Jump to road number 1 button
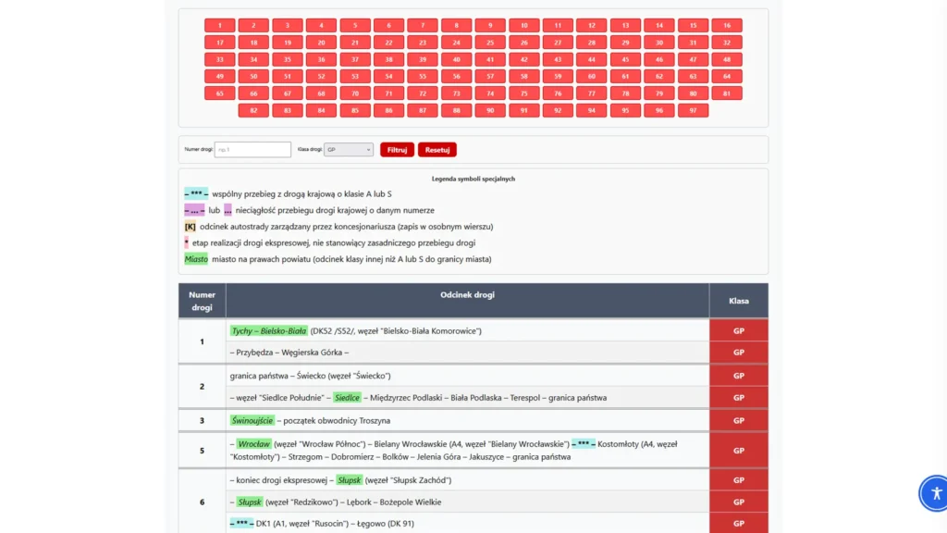947x533 pixels. pos(220,26)
